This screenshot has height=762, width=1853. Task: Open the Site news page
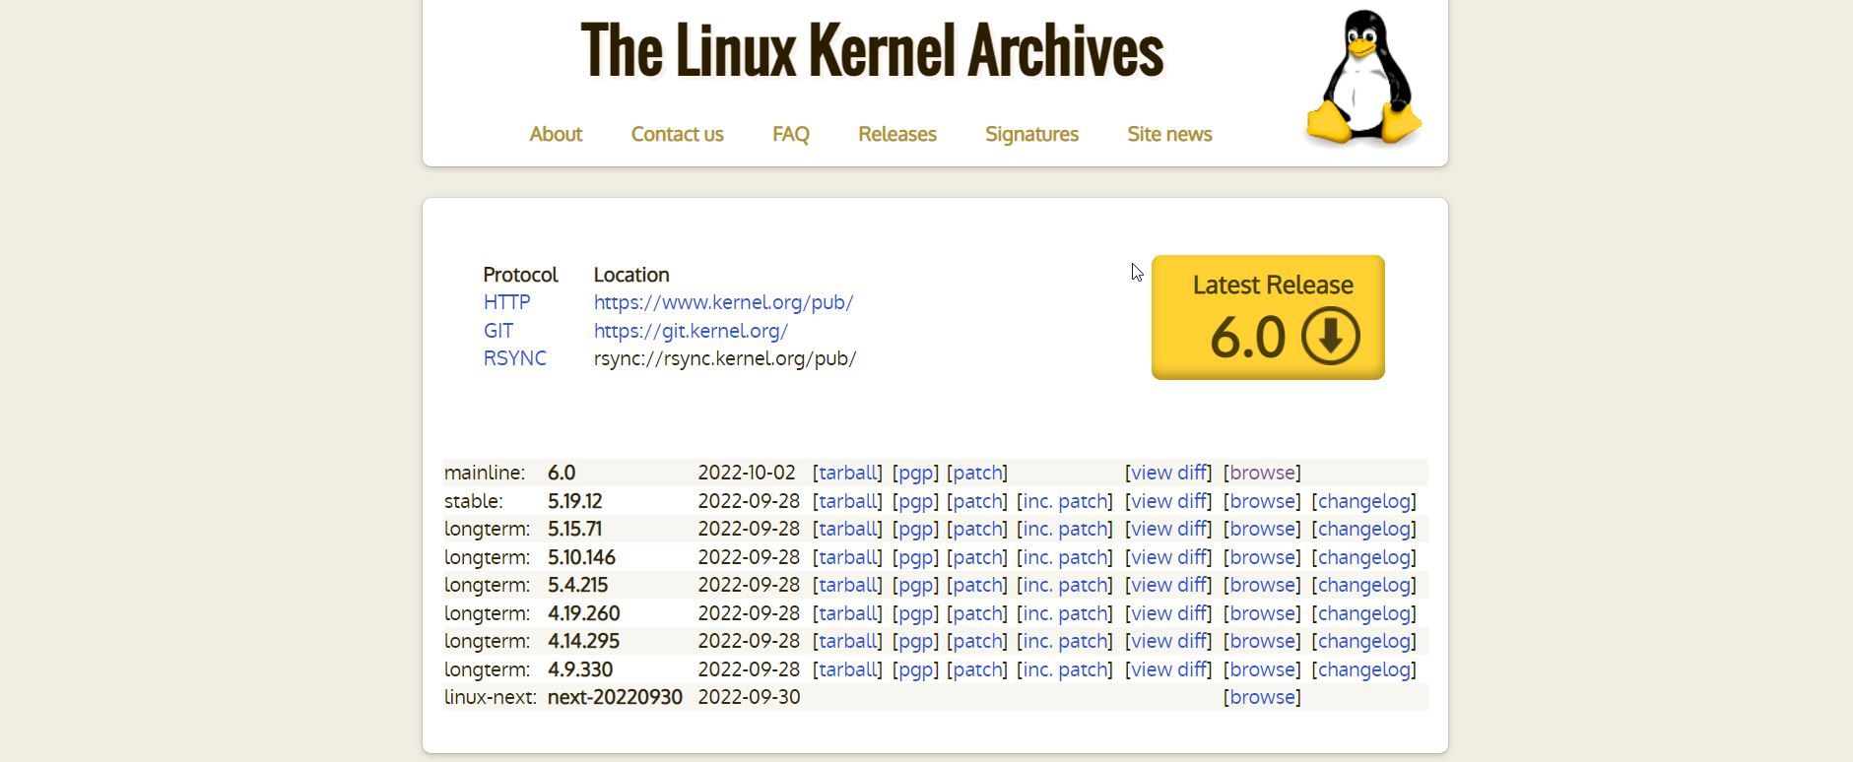(1169, 134)
